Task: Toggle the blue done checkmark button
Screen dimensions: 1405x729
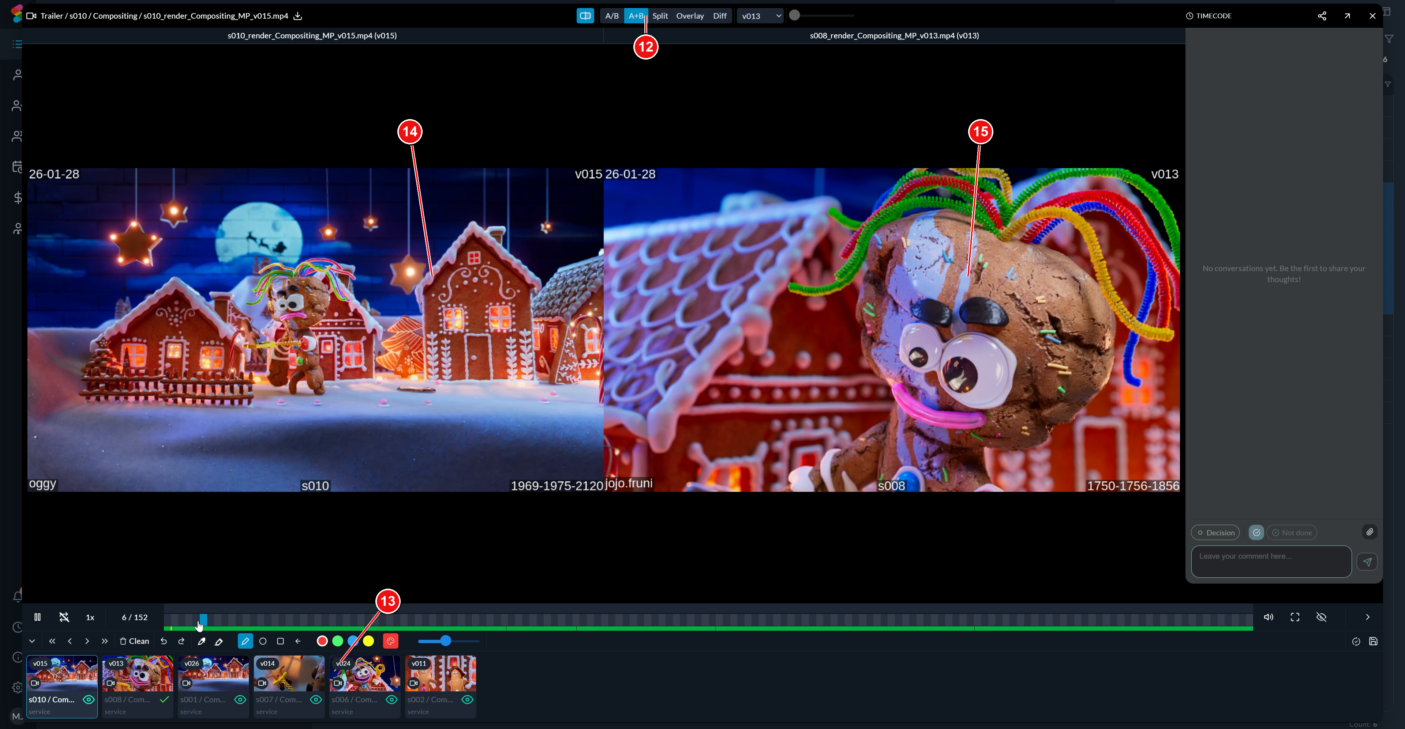Action: 1256,532
